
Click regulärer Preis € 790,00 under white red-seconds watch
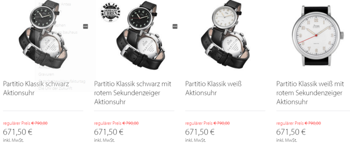[299, 123]
